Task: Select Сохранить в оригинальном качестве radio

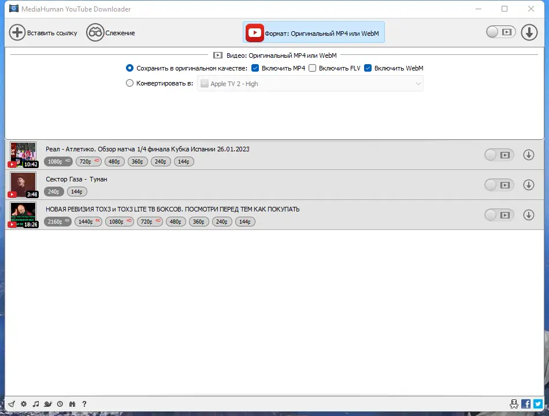Action: [129, 68]
